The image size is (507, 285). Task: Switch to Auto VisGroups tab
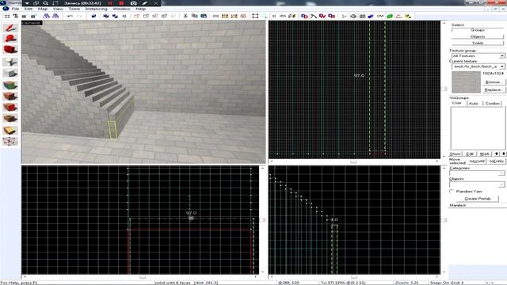pos(474,103)
